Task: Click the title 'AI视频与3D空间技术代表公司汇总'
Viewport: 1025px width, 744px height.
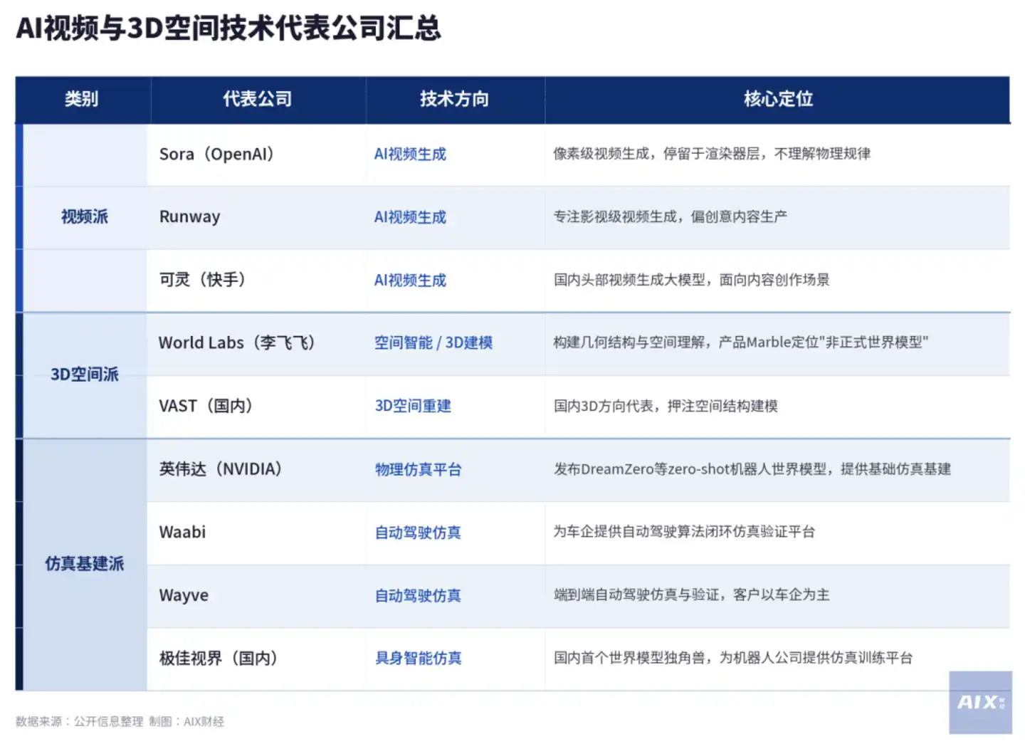Action: [x=228, y=28]
